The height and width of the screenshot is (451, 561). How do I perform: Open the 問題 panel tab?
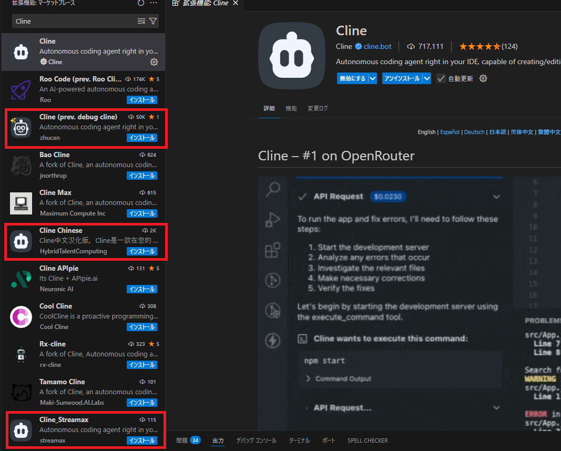point(188,440)
